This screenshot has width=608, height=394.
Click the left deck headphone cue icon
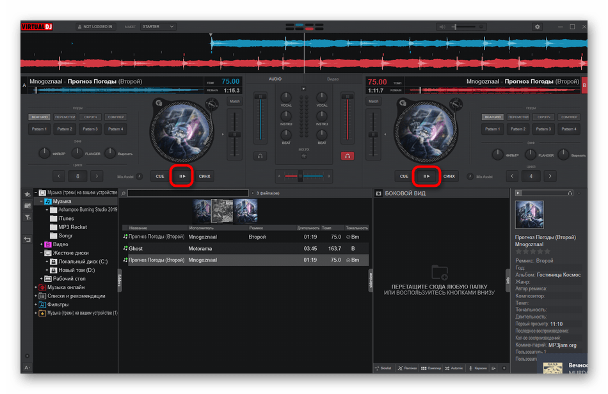tap(260, 155)
